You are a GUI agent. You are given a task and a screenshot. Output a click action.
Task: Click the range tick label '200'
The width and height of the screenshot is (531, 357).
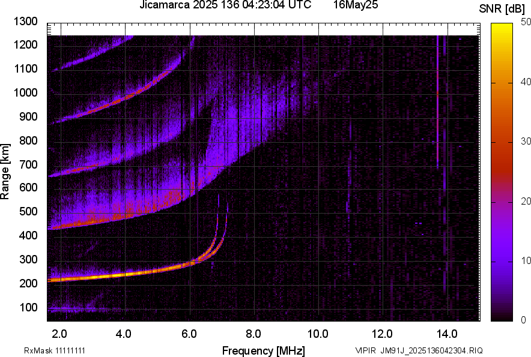click(28, 283)
